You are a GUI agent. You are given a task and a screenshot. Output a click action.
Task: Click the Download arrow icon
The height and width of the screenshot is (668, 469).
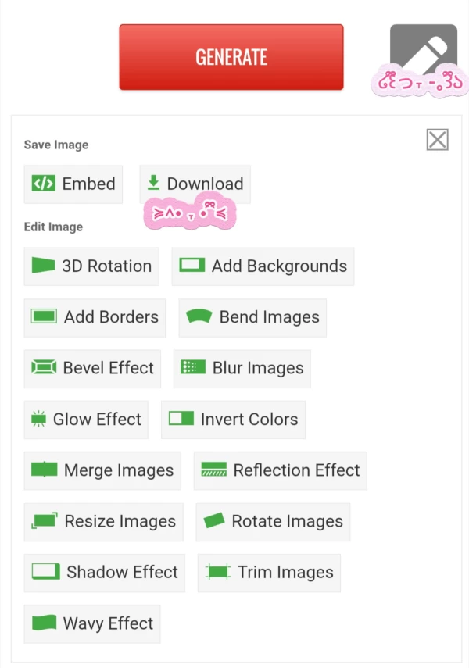coord(153,183)
